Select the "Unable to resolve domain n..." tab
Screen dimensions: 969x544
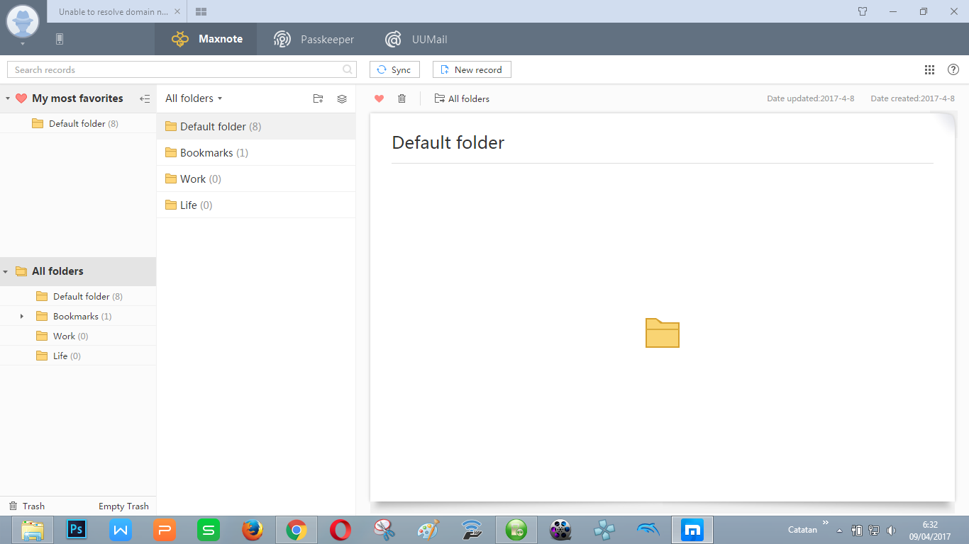click(x=118, y=11)
